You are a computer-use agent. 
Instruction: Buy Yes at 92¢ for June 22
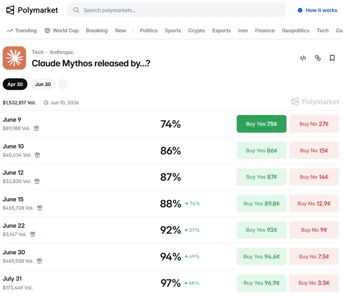pos(261,230)
